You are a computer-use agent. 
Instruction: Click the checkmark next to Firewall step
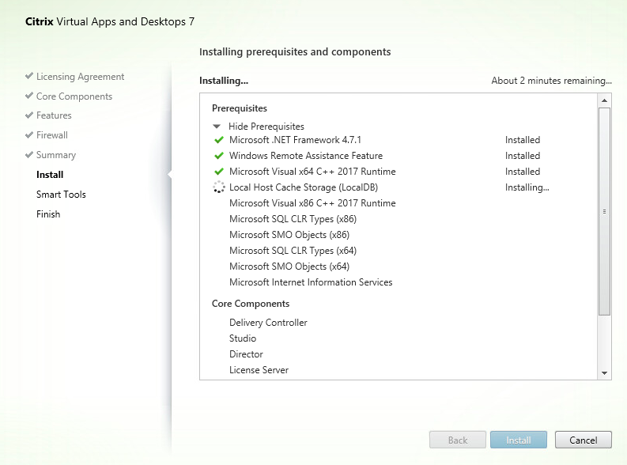[29, 135]
